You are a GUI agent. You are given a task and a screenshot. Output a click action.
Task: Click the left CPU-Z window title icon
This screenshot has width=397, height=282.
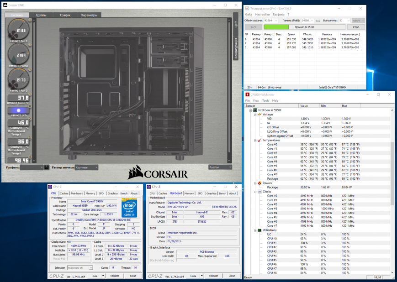[50, 187]
